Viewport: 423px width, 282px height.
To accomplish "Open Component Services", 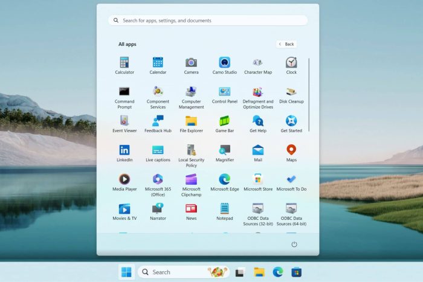I will tap(158, 98).
